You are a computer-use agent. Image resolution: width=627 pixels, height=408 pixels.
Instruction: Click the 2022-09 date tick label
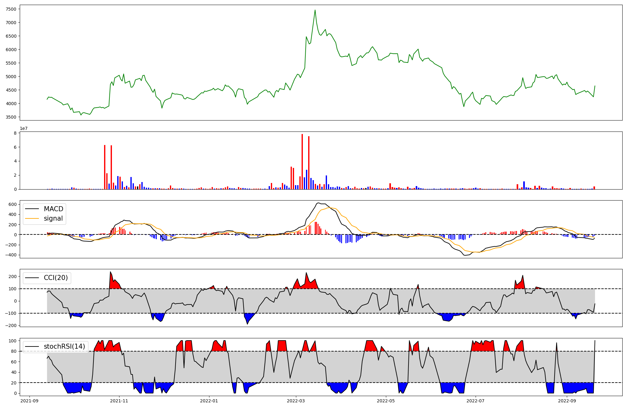567,401
